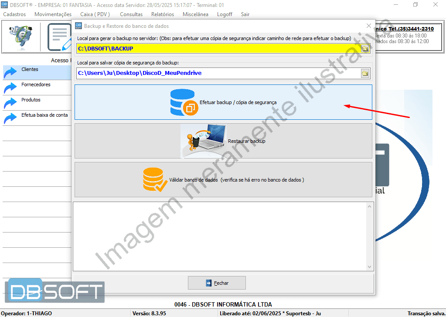Open the Relatórios menu

[x=162, y=14]
